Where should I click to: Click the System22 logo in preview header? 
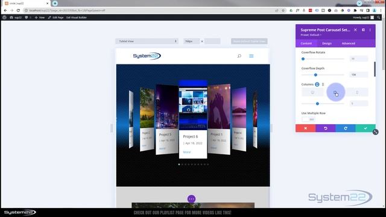pyautogui.click(x=147, y=56)
